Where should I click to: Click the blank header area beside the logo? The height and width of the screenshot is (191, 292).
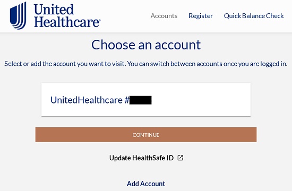click(x=126, y=16)
